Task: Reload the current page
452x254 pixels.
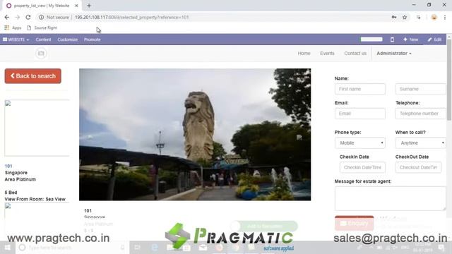Action: (x=28, y=17)
